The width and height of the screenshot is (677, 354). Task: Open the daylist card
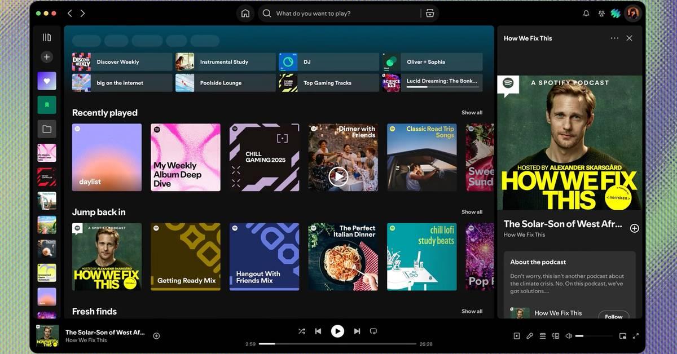click(x=107, y=157)
